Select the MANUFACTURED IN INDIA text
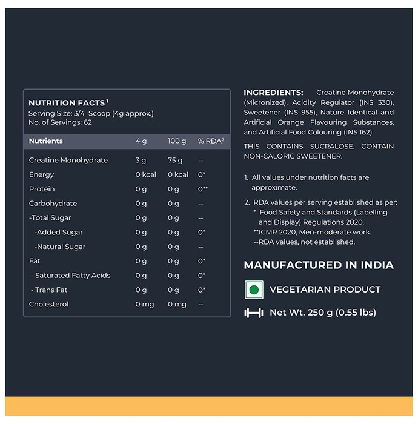This screenshot has width=418, height=424. pos(319,265)
